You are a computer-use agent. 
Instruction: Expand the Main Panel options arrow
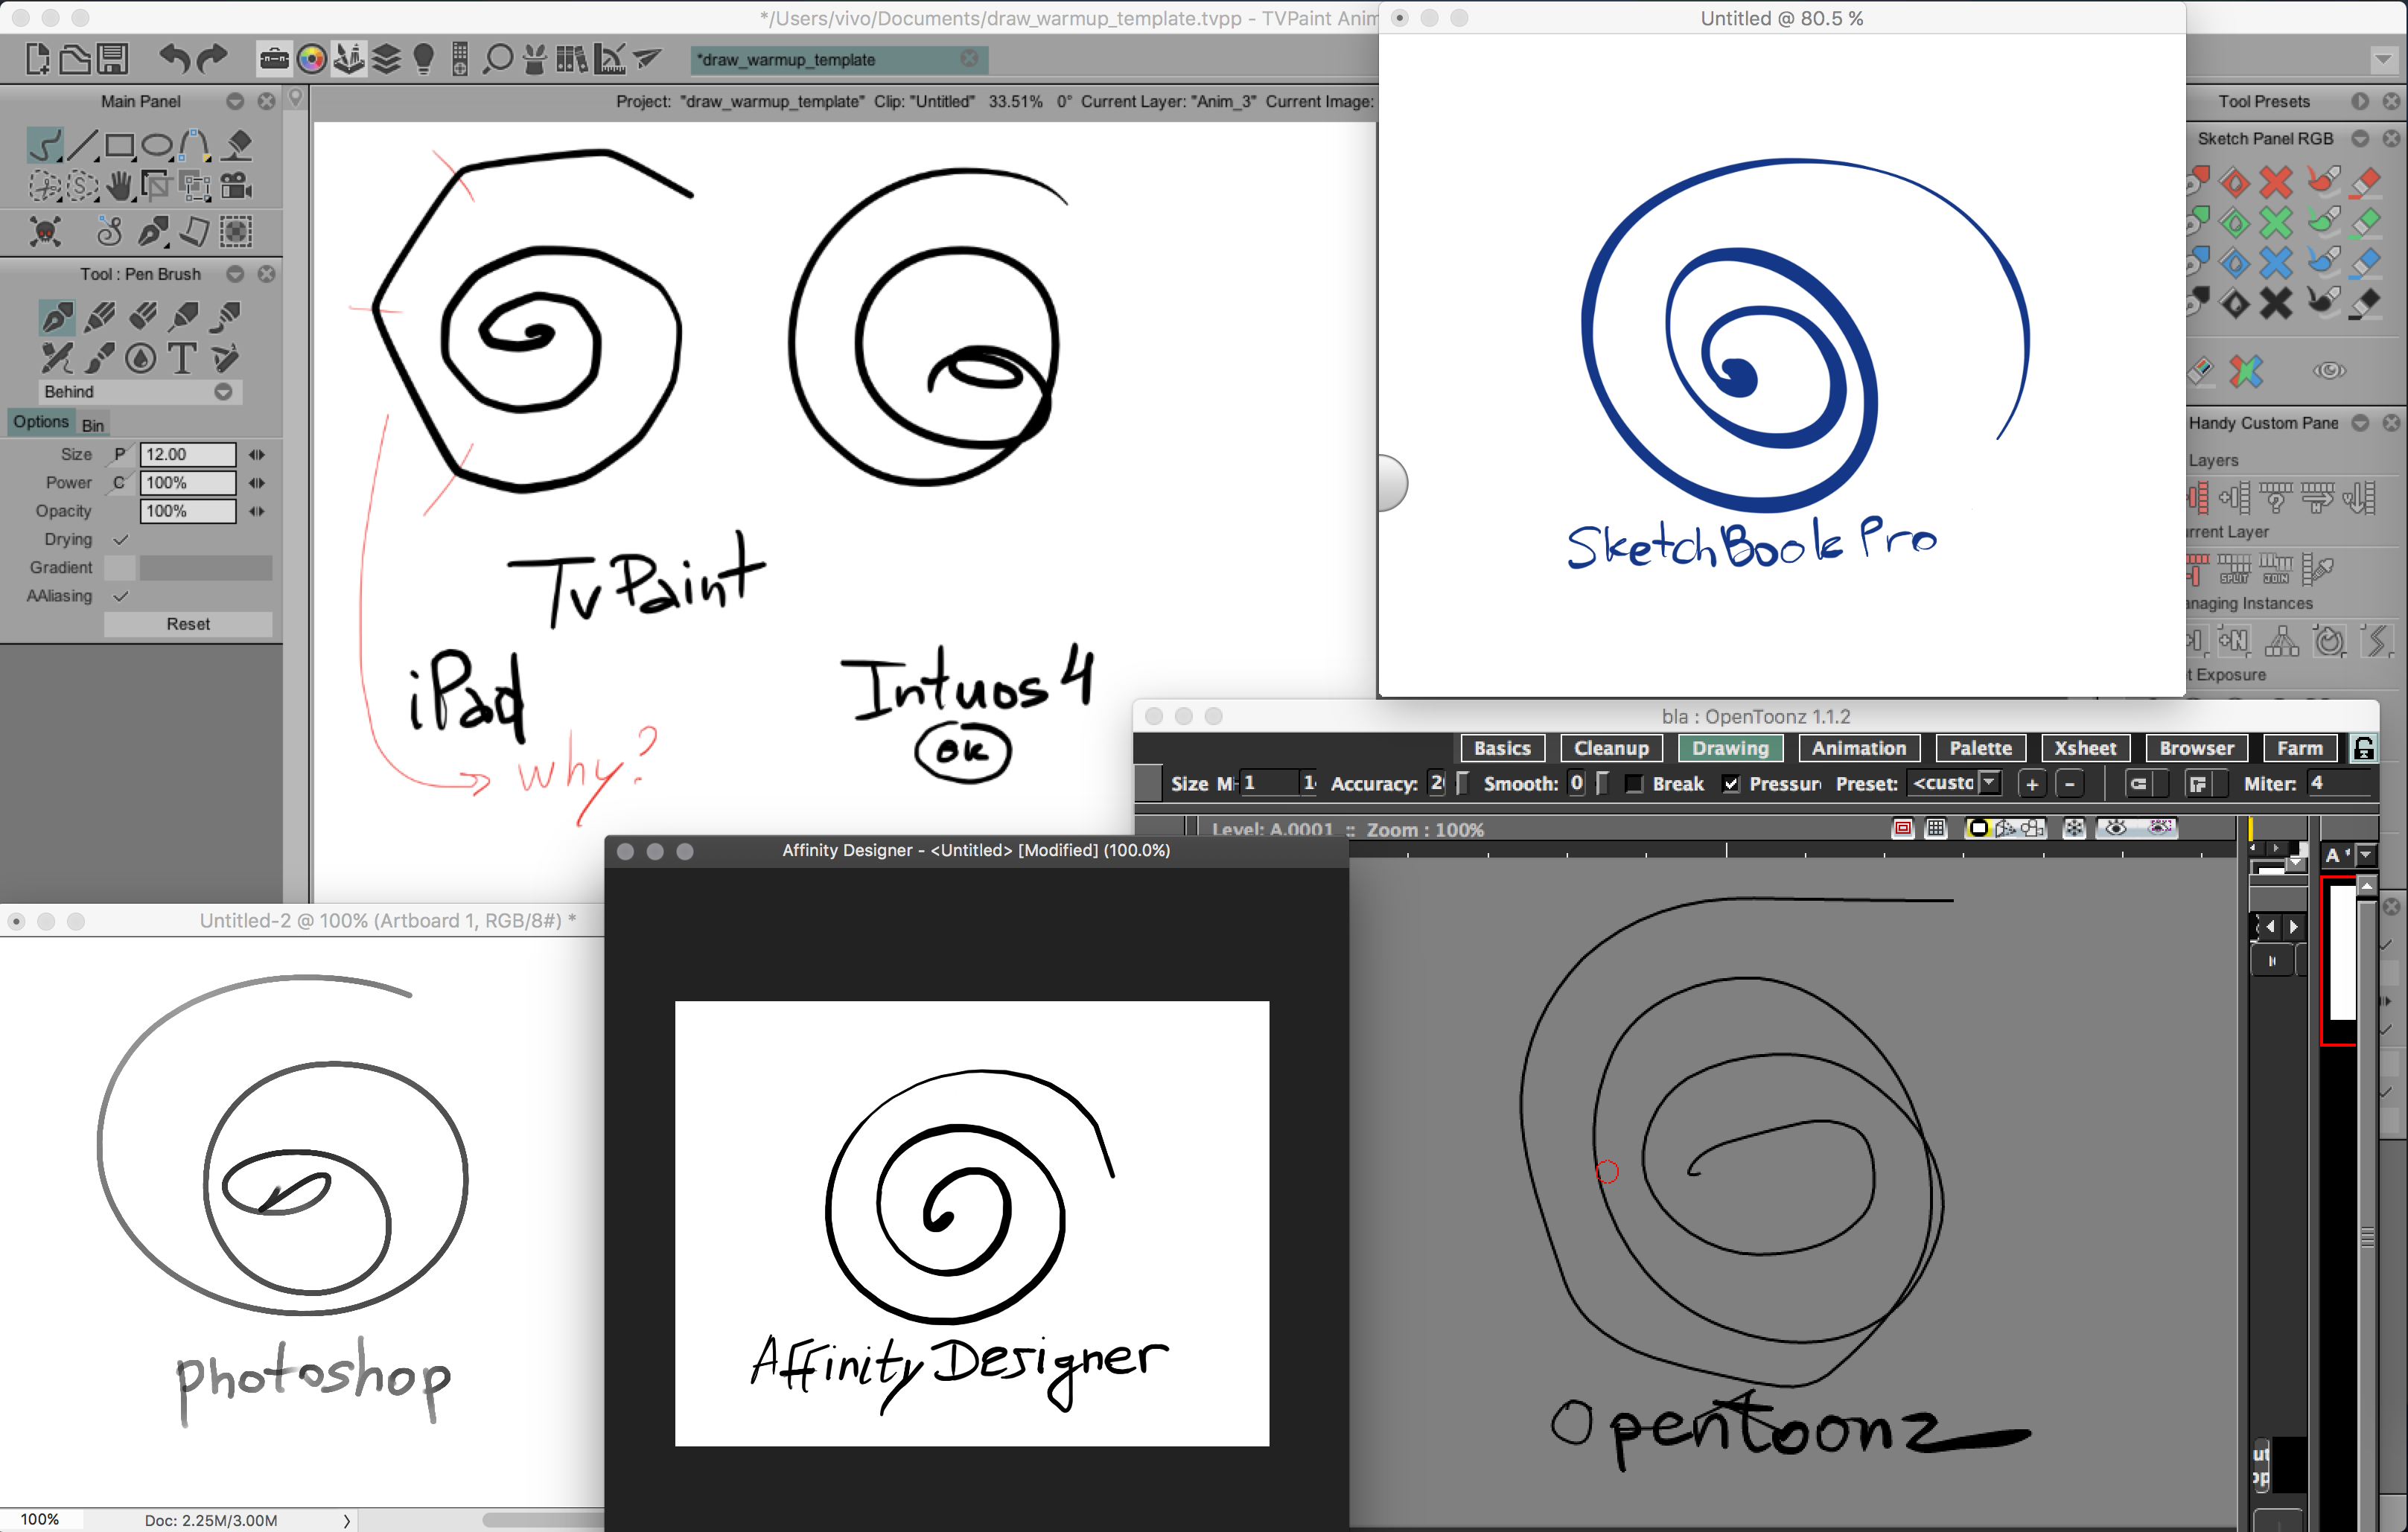click(235, 101)
